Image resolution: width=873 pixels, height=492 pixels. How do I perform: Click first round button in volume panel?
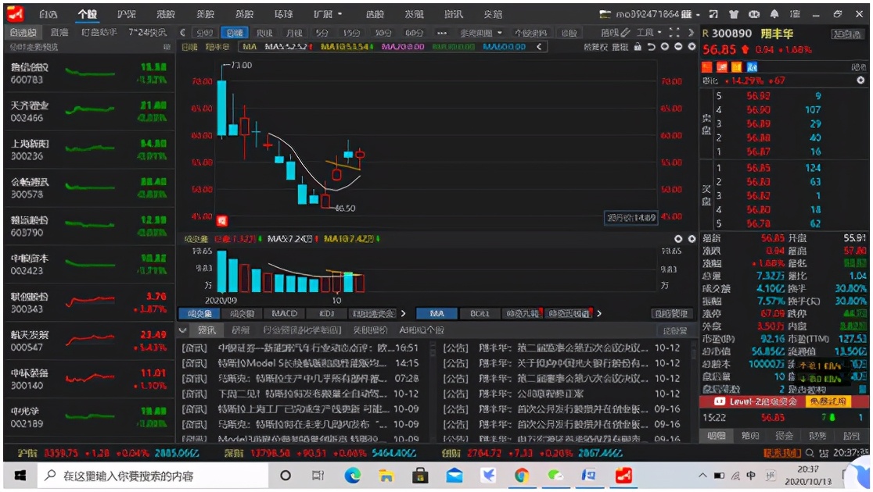click(x=678, y=238)
